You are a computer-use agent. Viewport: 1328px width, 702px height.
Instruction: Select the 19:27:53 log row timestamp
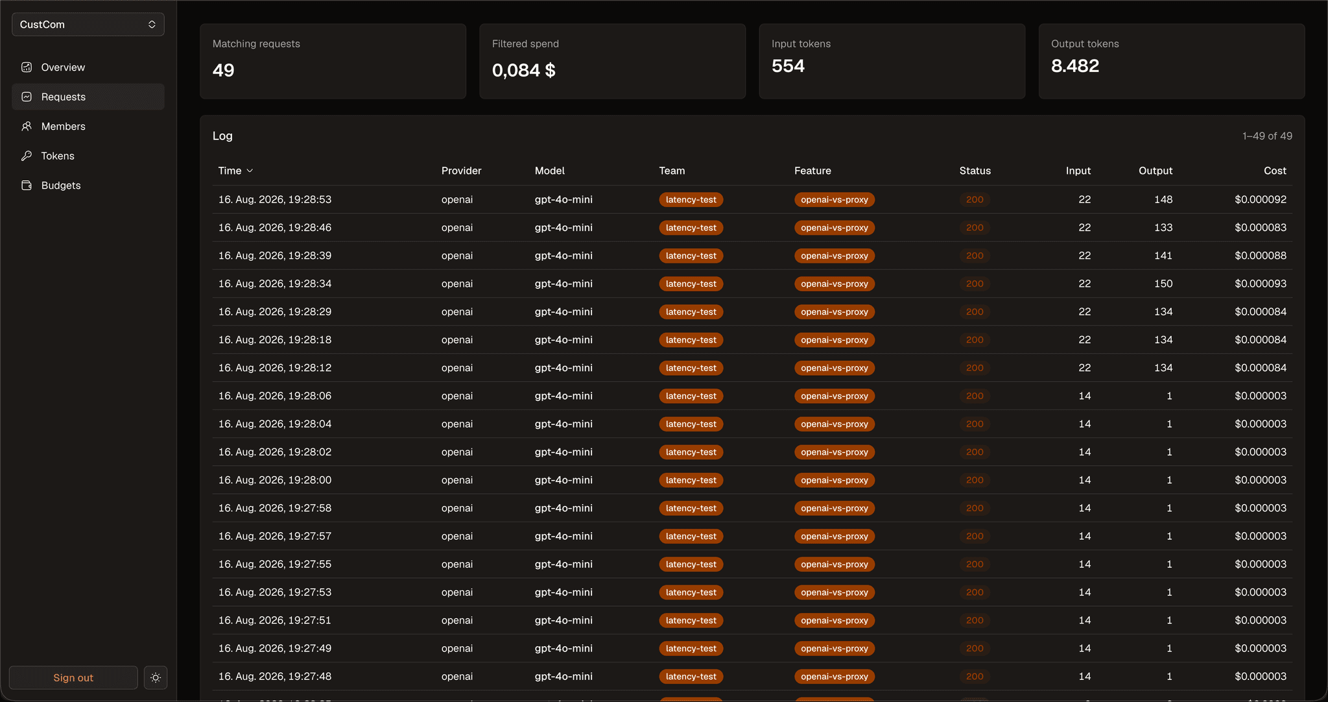click(275, 592)
